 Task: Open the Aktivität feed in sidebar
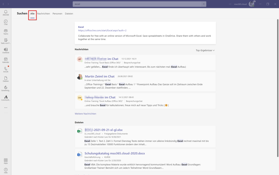pyautogui.click(x=6, y=13)
